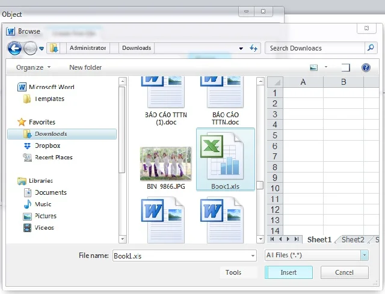Viewport: 385px width, 294px height.
Task: Open the Music library
Action: click(x=37, y=204)
